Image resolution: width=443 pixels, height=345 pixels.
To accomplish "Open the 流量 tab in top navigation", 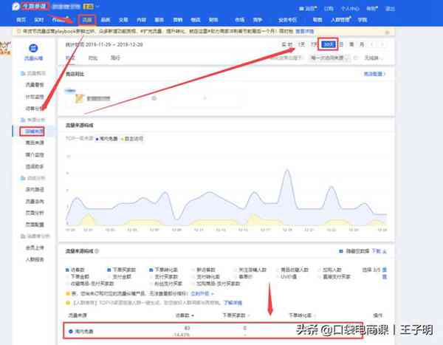I will point(87,20).
